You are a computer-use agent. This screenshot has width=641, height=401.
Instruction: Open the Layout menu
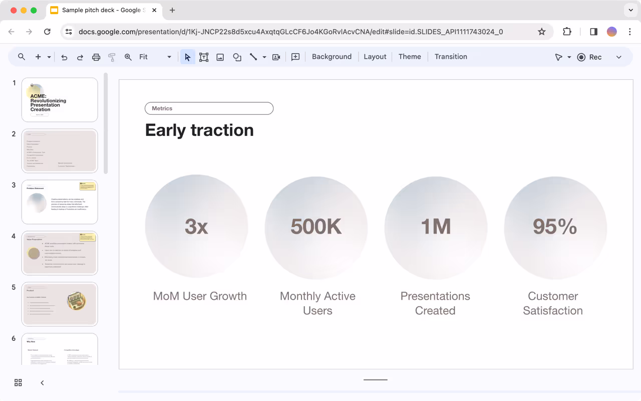(x=375, y=57)
